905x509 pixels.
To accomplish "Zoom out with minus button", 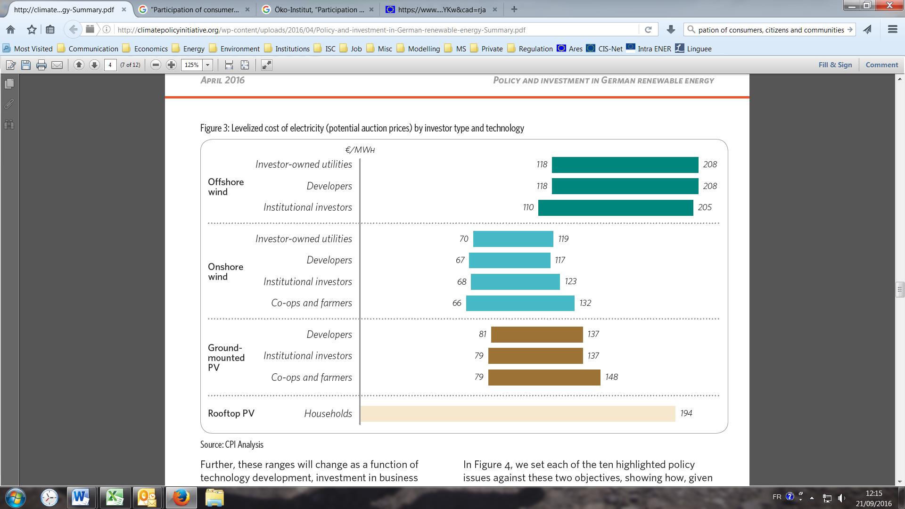I will click(156, 65).
